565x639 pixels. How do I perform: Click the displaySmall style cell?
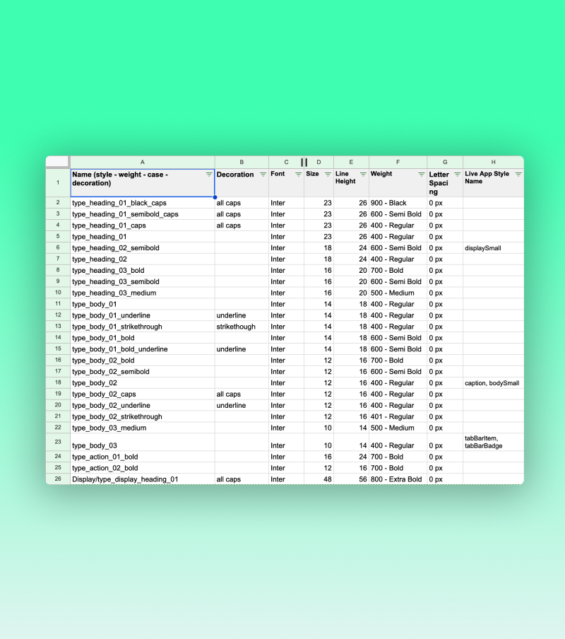(494, 248)
